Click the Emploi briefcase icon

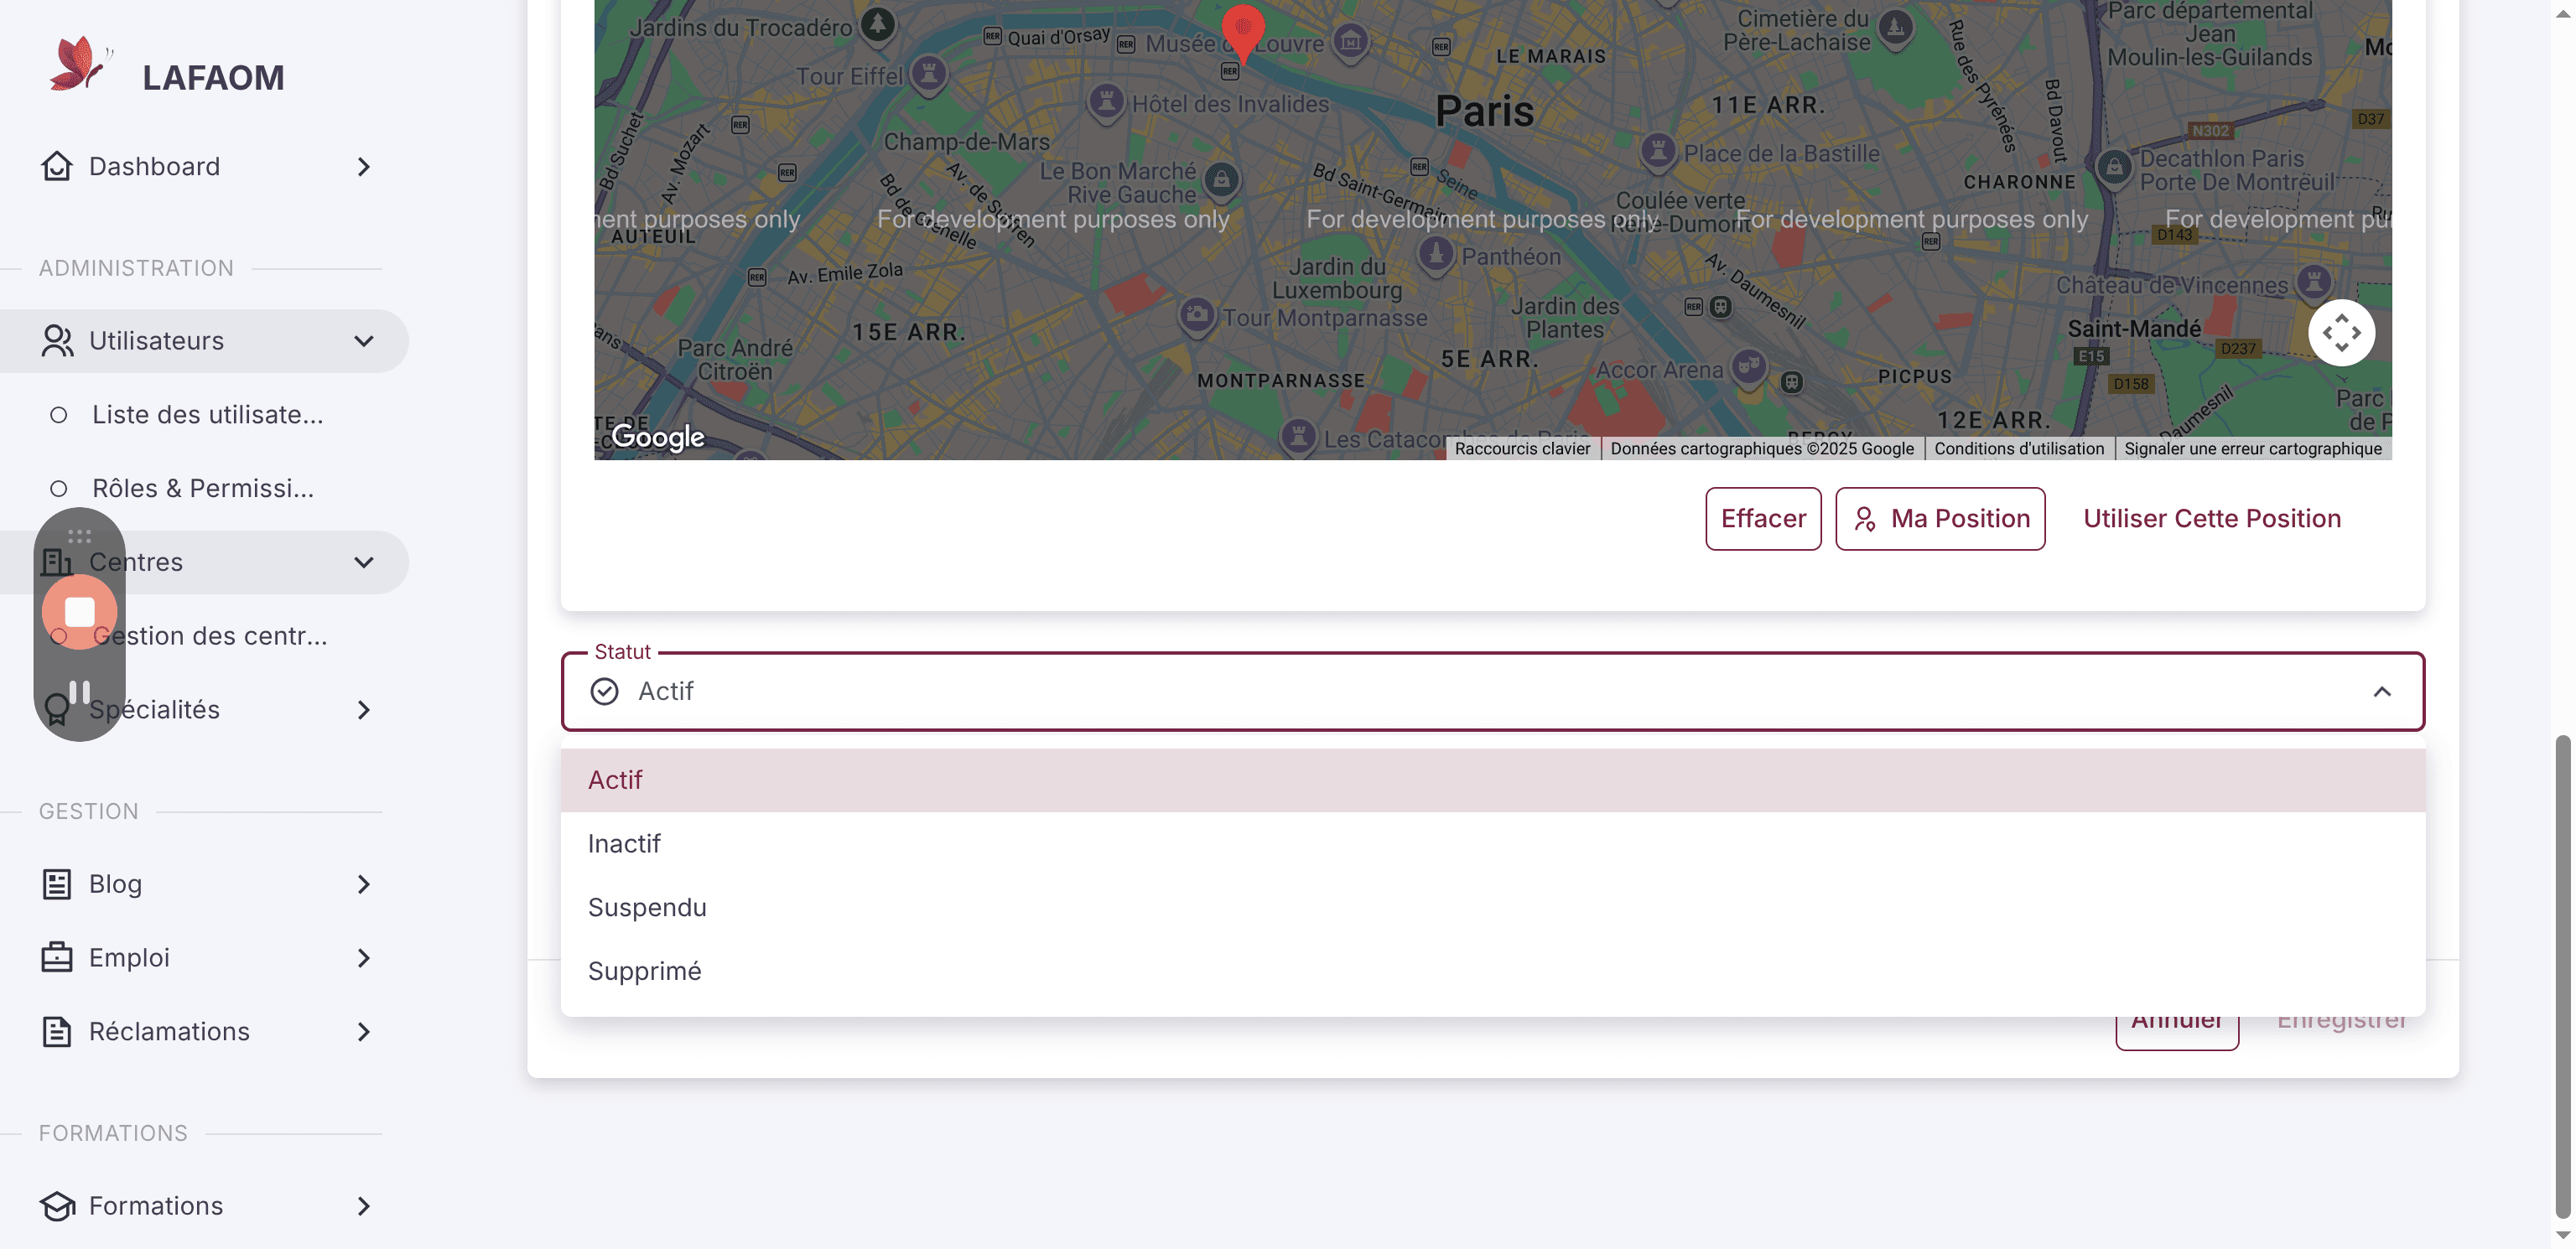point(57,958)
